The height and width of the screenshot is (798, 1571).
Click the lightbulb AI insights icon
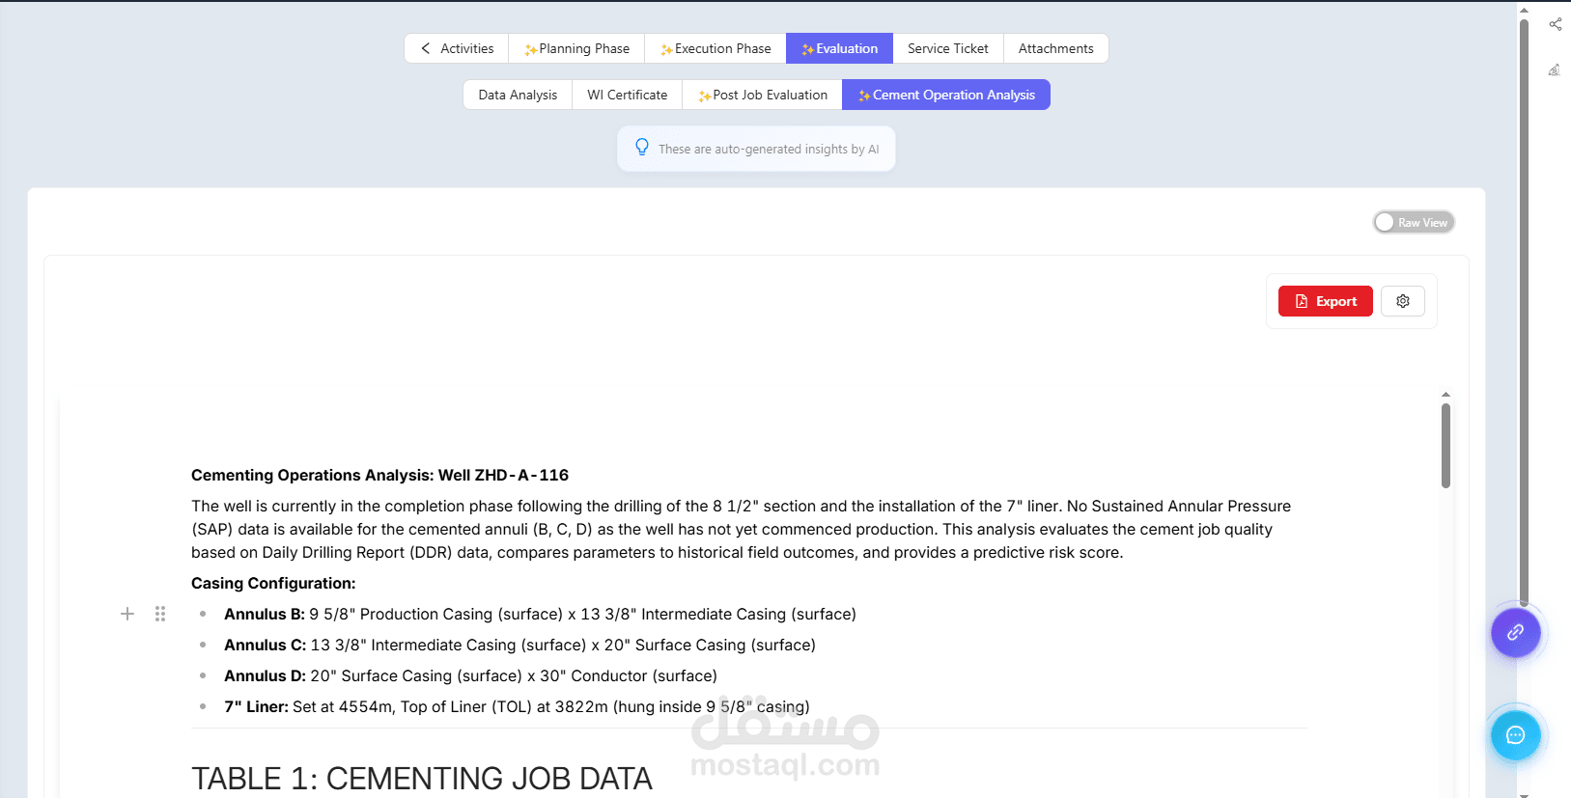[642, 148]
